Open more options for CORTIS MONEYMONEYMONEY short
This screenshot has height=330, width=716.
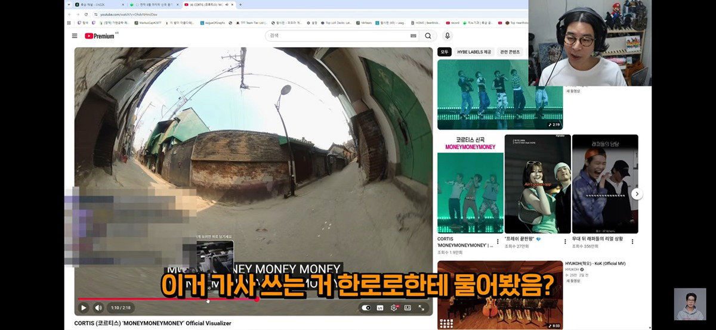tap(498, 241)
